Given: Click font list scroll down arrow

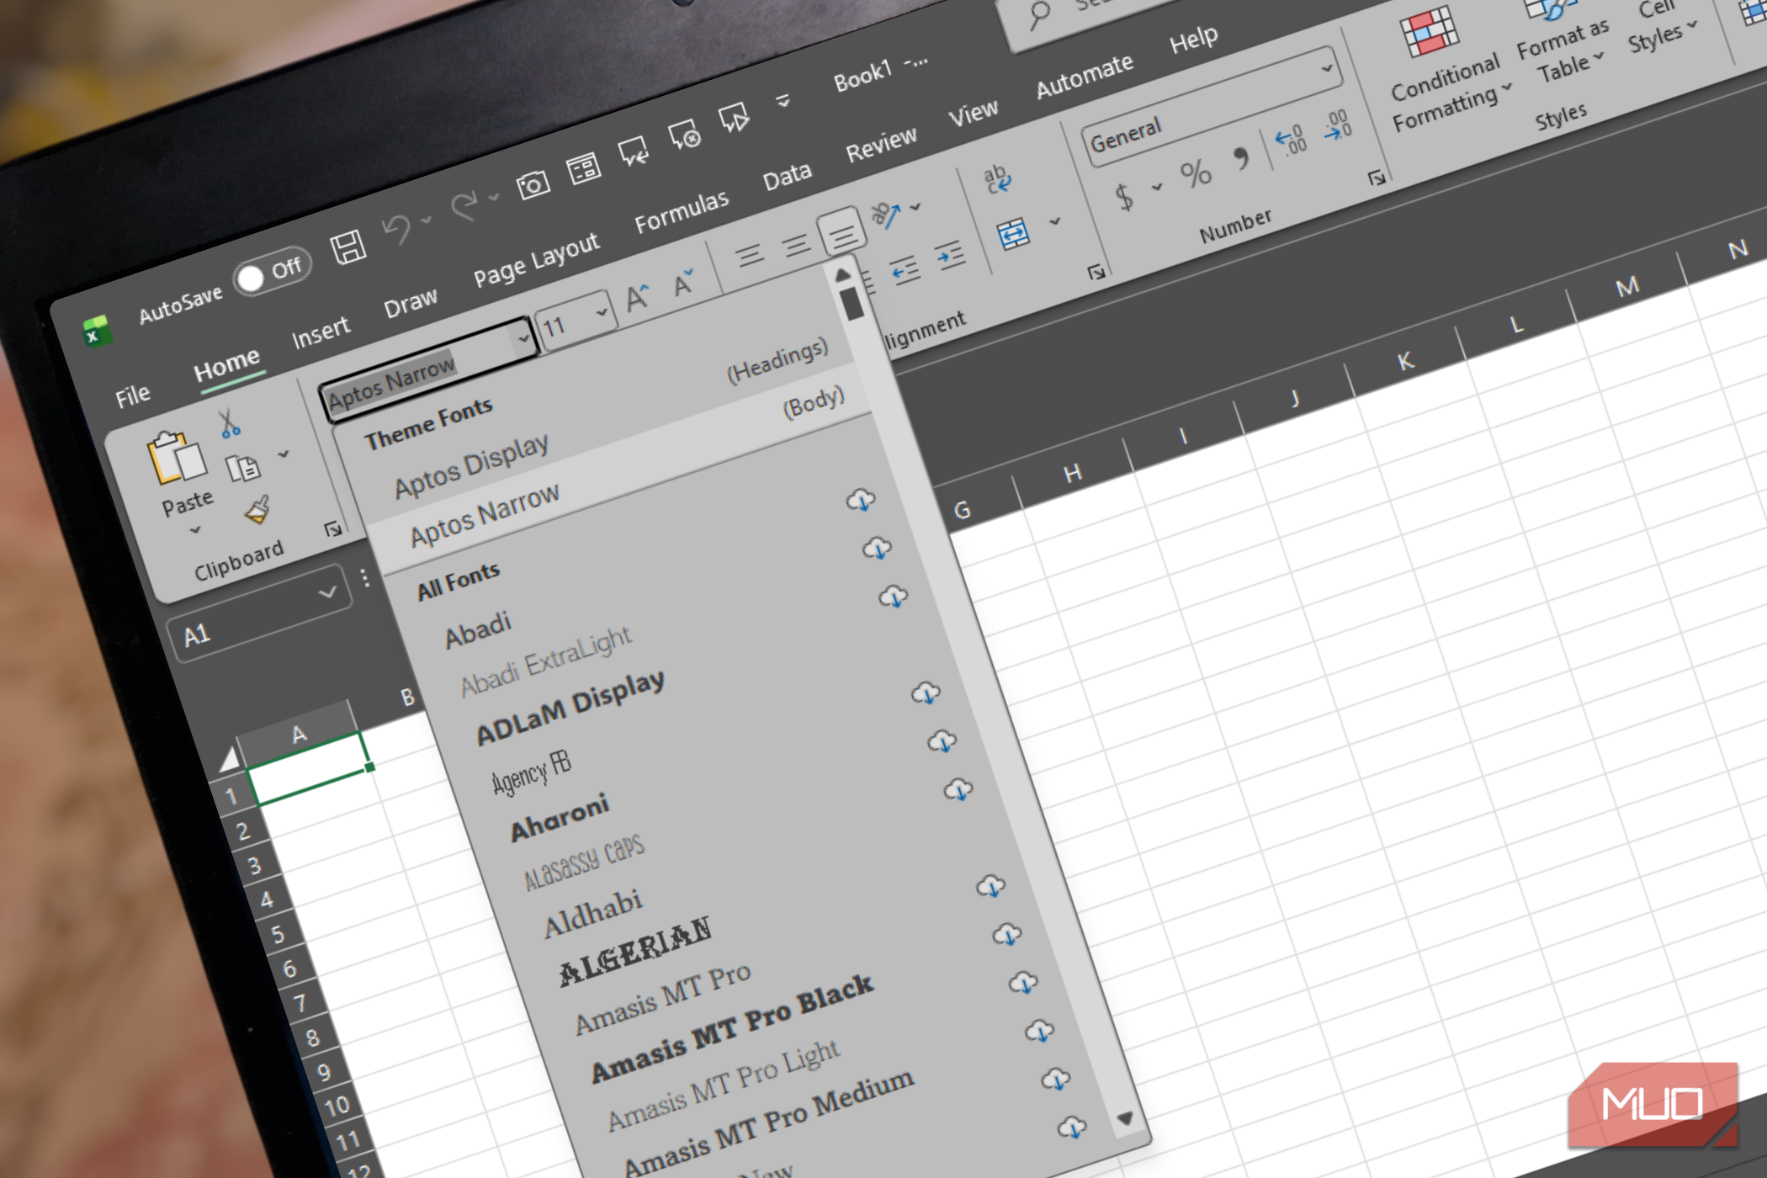Looking at the screenshot, I should [1124, 1118].
